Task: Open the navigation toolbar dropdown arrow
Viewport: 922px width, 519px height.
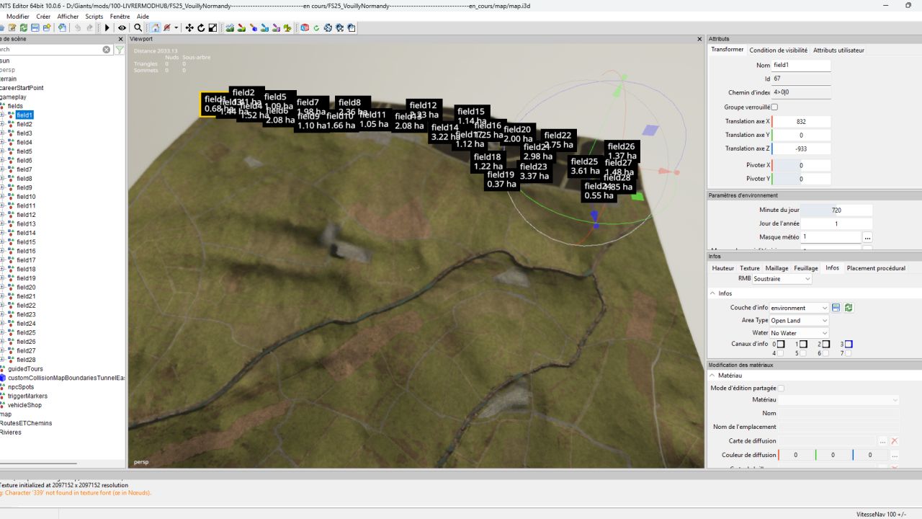Action: click(176, 28)
